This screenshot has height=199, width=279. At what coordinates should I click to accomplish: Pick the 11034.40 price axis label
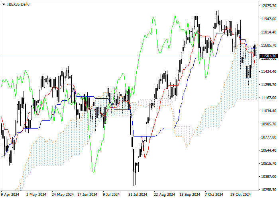click(269, 111)
